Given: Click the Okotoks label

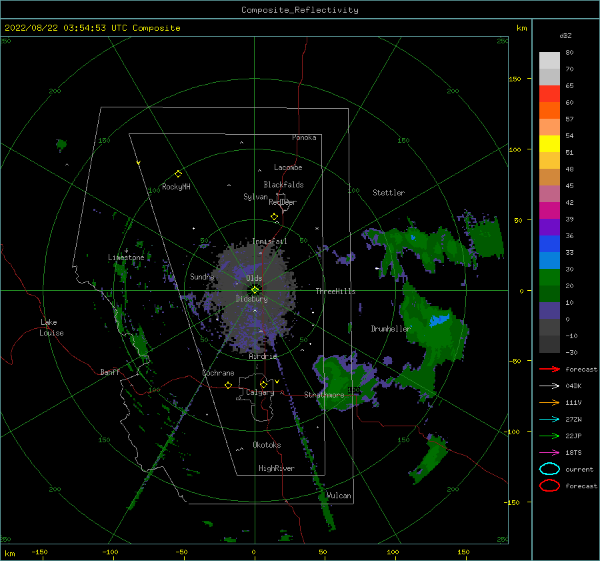Looking at the screenshot, I should [x=267, y=445].
